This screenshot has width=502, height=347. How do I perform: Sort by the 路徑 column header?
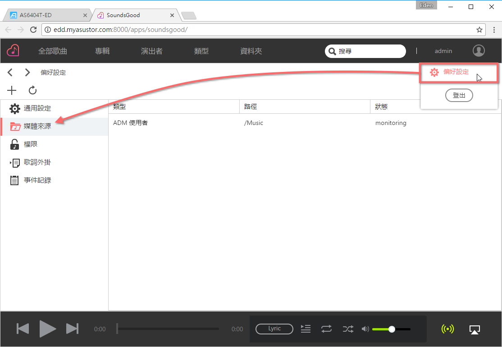305,107
